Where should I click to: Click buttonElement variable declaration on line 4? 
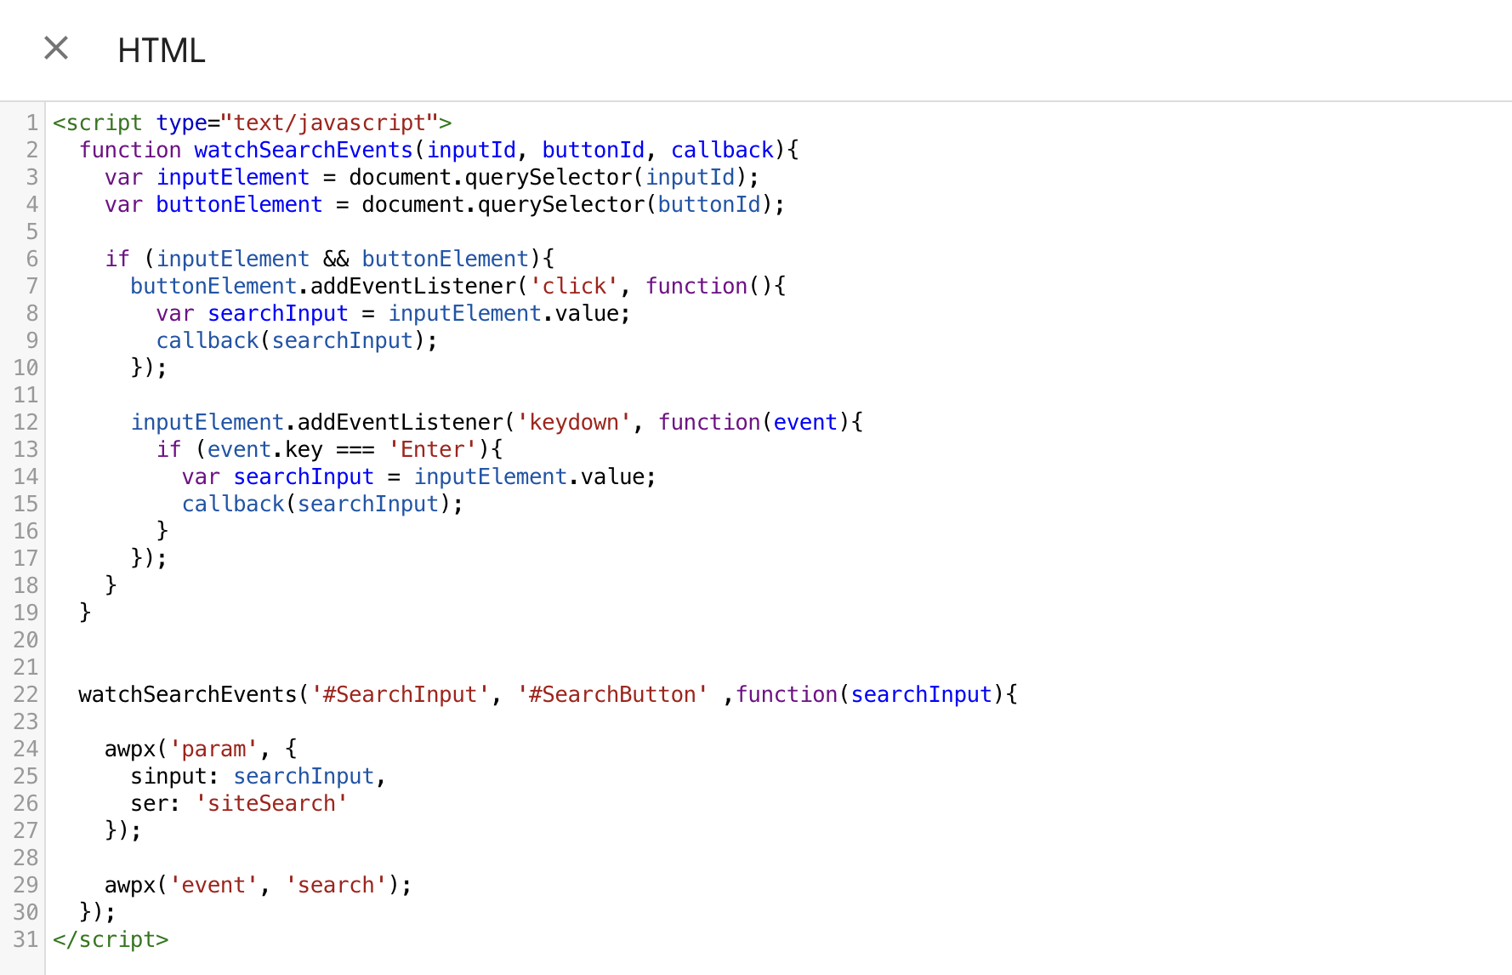pos(239,205)
